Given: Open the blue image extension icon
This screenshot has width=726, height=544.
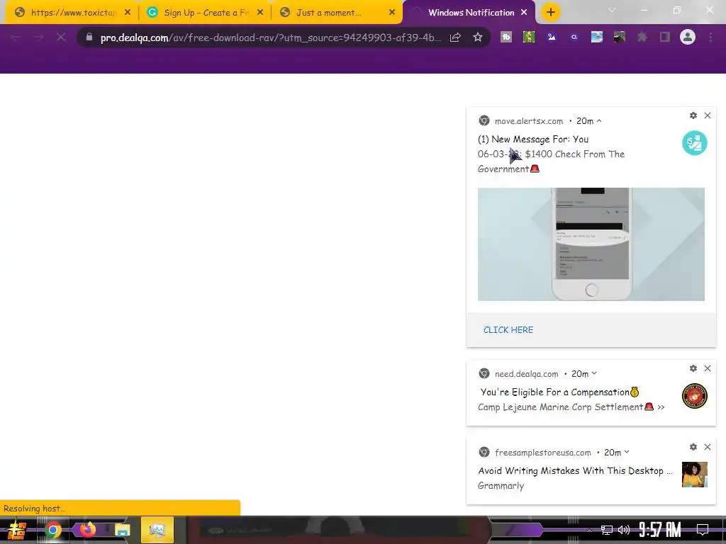Looking at the screenshot, I should click(x=552, y=37).
